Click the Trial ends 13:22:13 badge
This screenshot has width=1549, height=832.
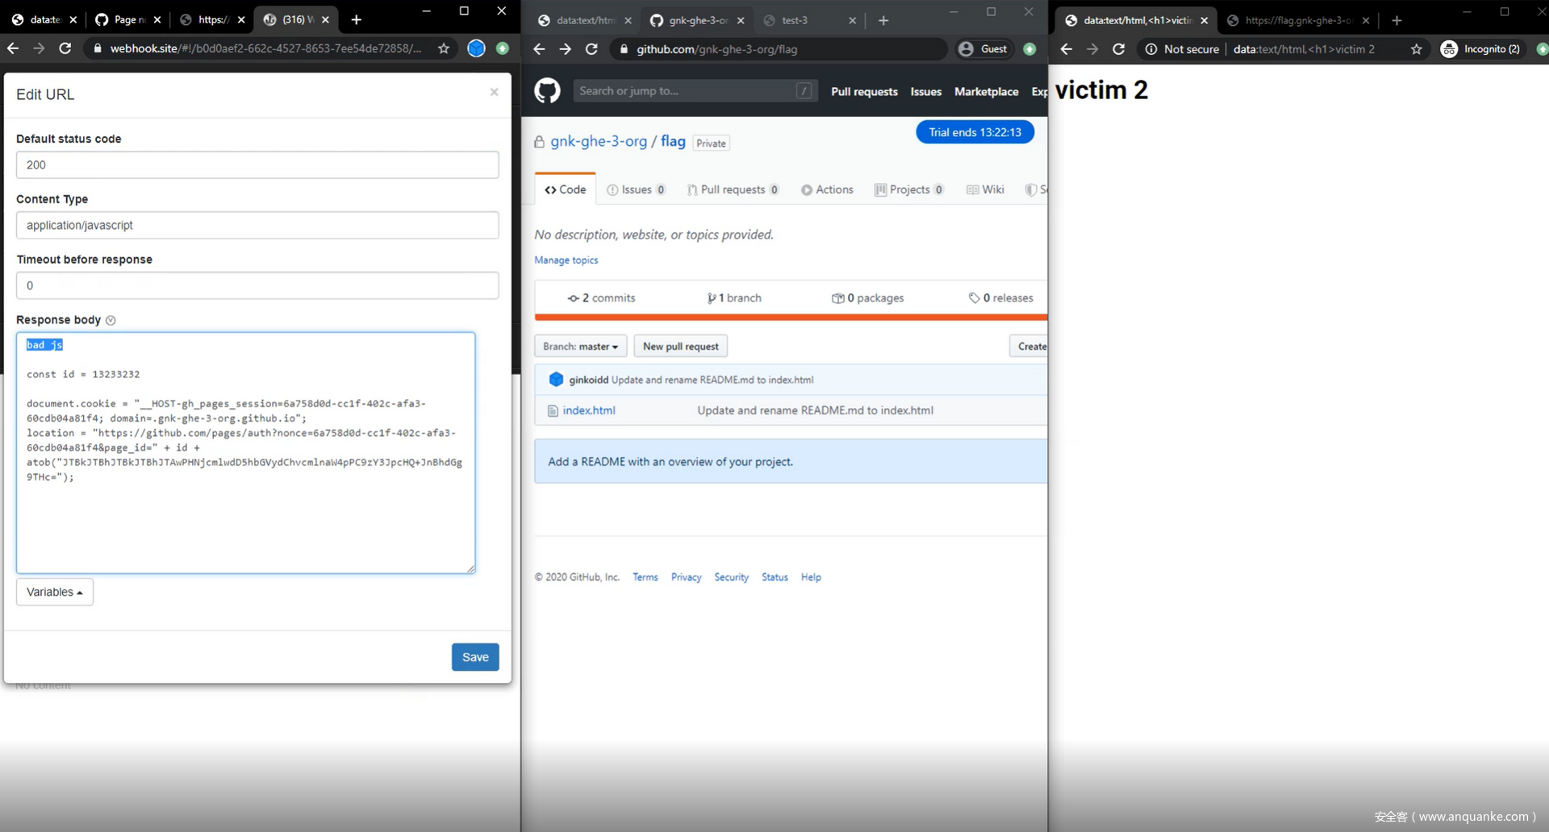(x=975, y=132)
